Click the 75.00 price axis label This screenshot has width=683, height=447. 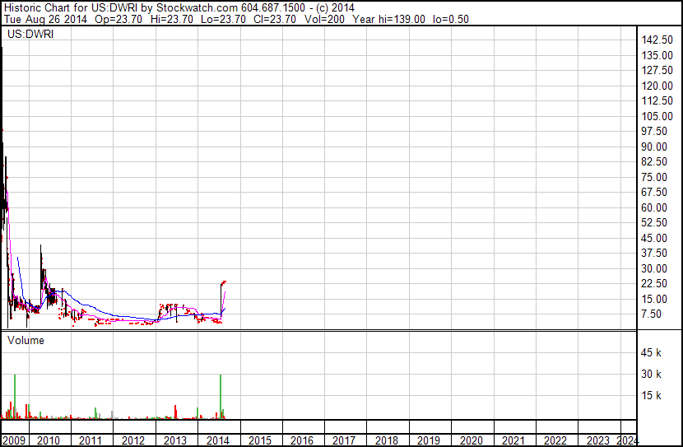point(654,177)
